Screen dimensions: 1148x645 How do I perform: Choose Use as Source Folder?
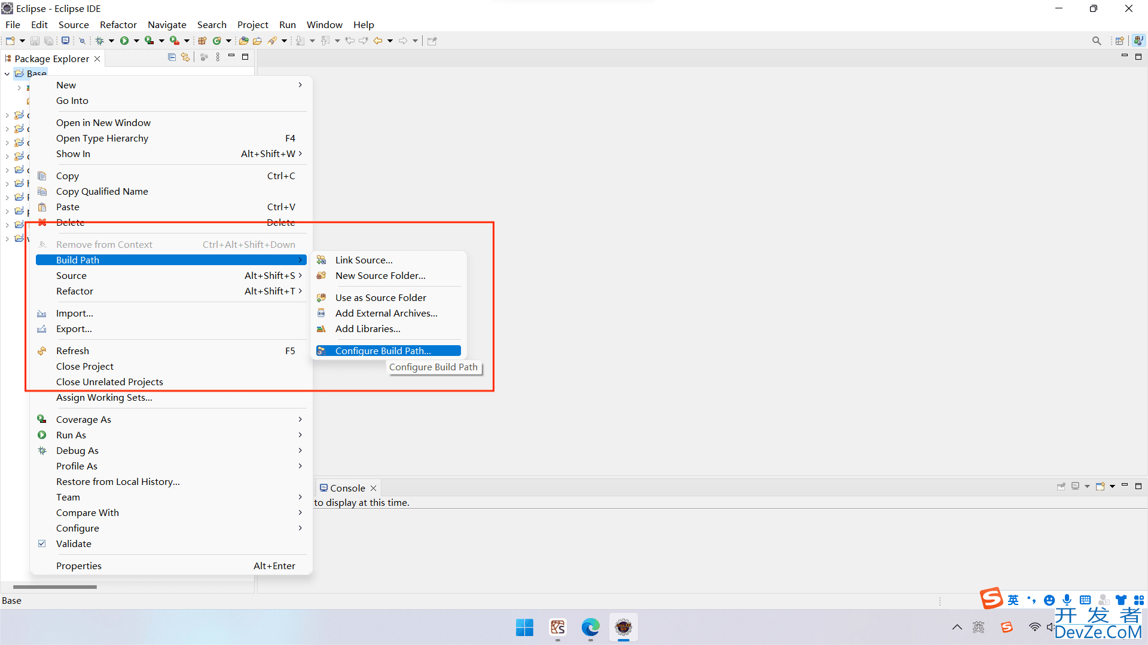coord(389,297)
